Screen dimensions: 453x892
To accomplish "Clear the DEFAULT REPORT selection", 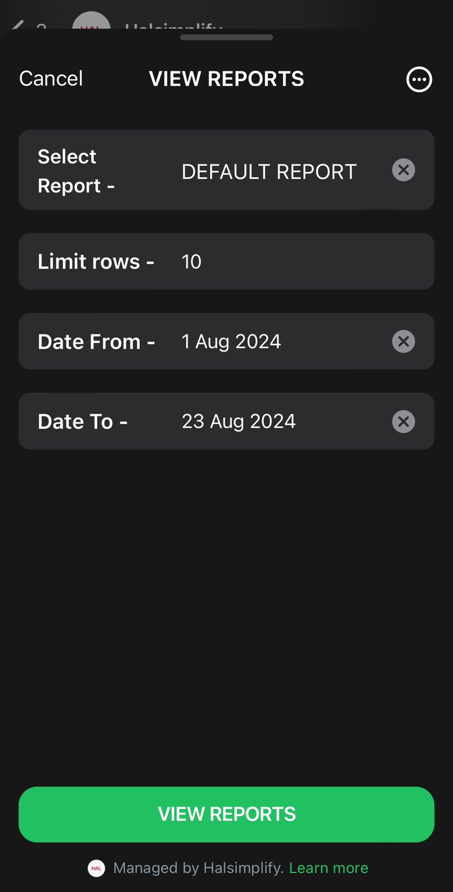I will click(x=403, y=169).
